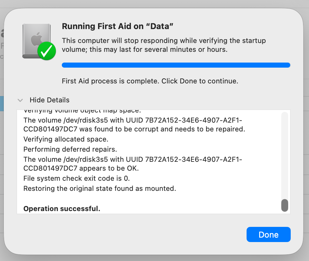This screenshot has width=309, height=261.
Task: Click the scrollbar track above the thumb
Action: (284, 155)
